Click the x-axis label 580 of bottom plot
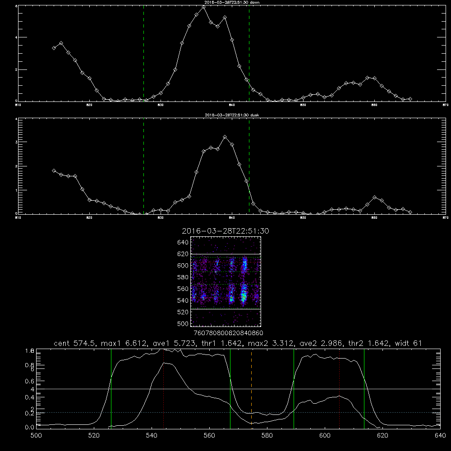Viewport: 451px width, 451px height. point(267,436)
